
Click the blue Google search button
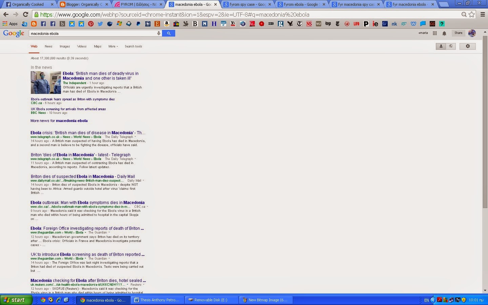168,33
